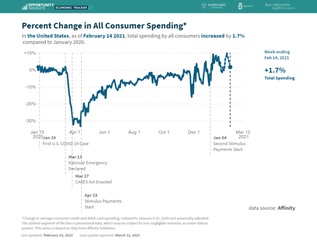Screen dimensions: 317x247
Task: Click the +1.7% Total Spending value
Action: 280,73
